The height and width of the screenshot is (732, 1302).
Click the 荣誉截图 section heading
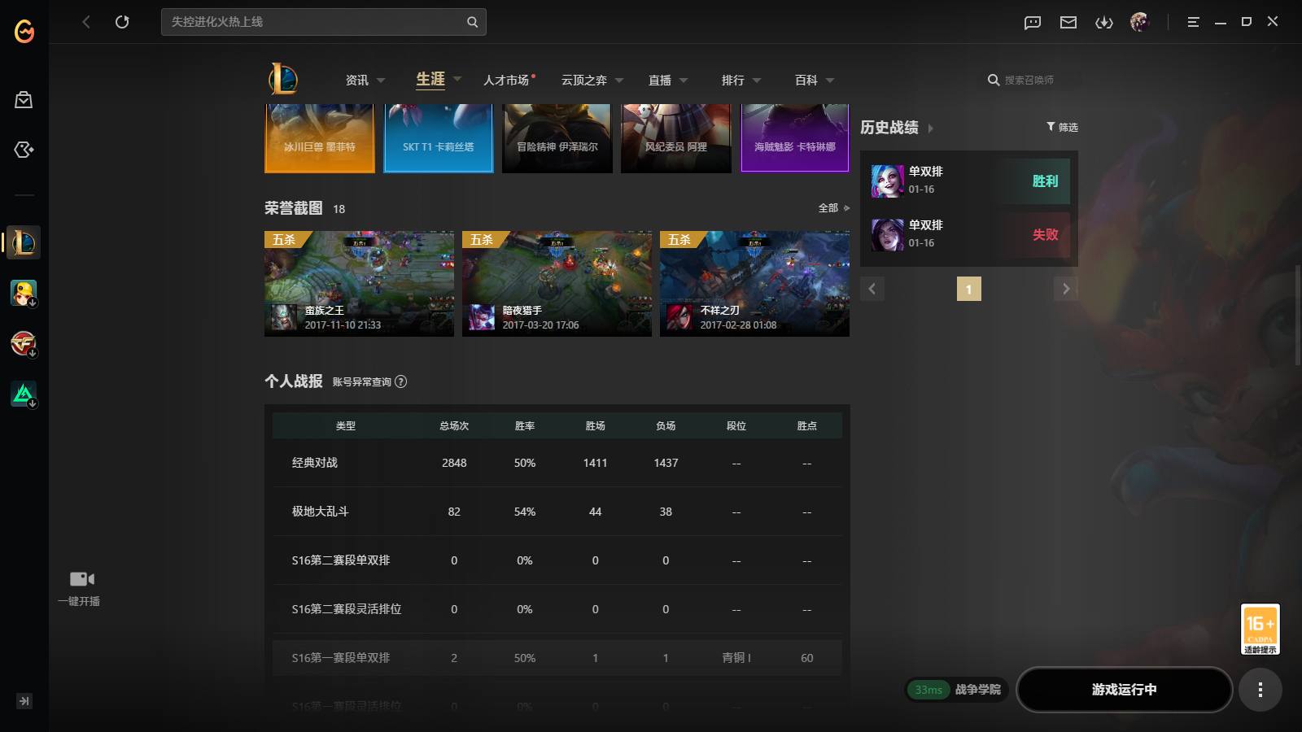coord(294,208)
